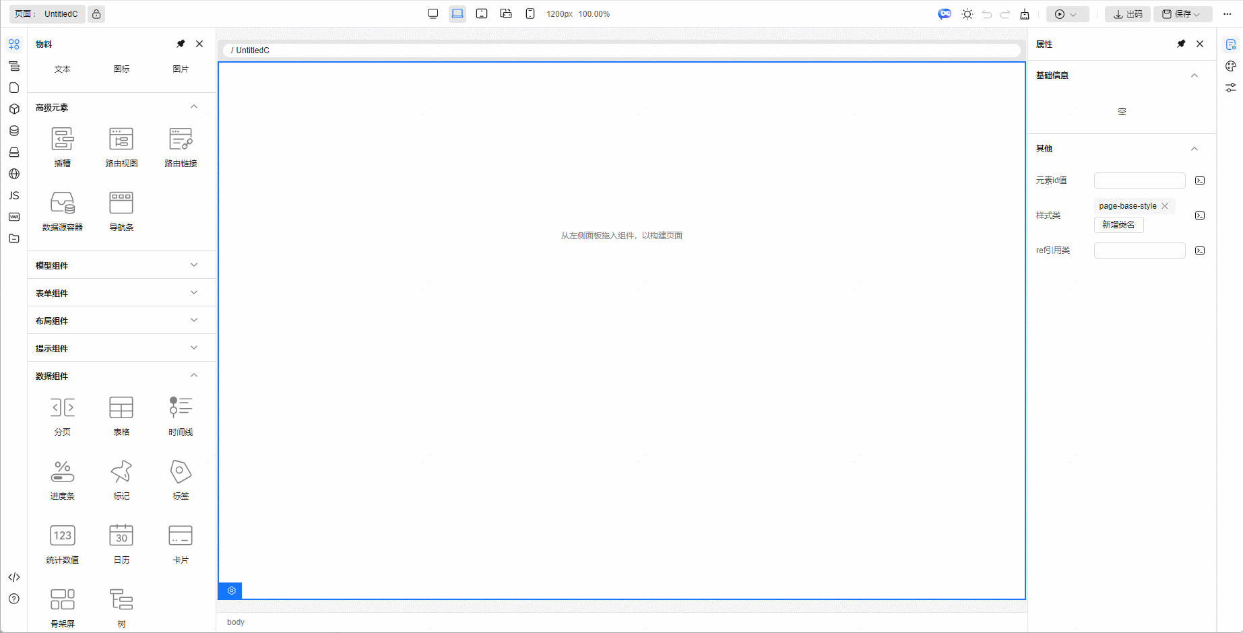Select the 插槽 slot component

click(63, 147)
